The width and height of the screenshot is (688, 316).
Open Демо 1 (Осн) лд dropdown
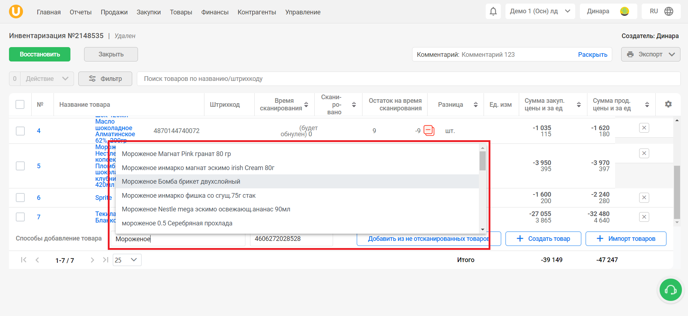point(540,12)
